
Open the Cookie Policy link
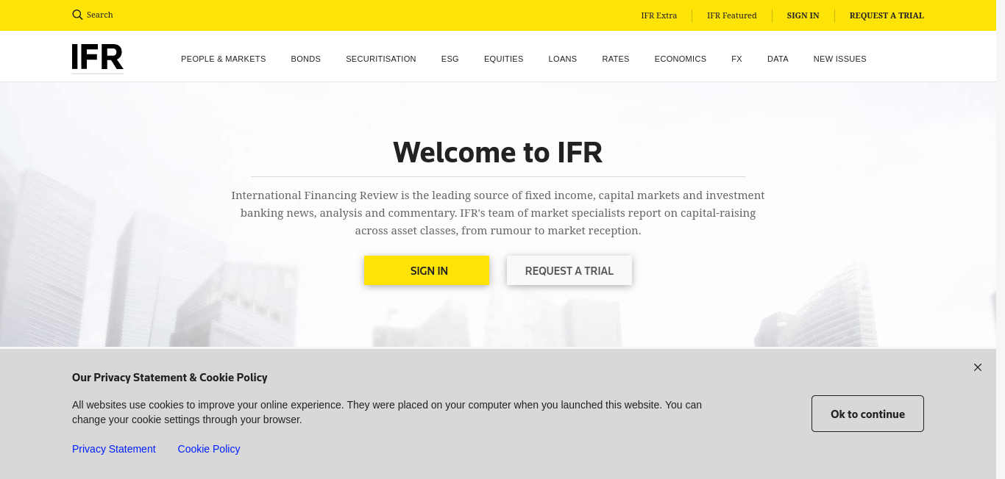209,449
